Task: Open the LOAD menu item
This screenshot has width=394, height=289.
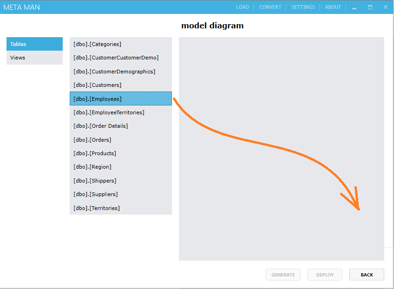Action: pyautogui.click(x=242, y=7)
